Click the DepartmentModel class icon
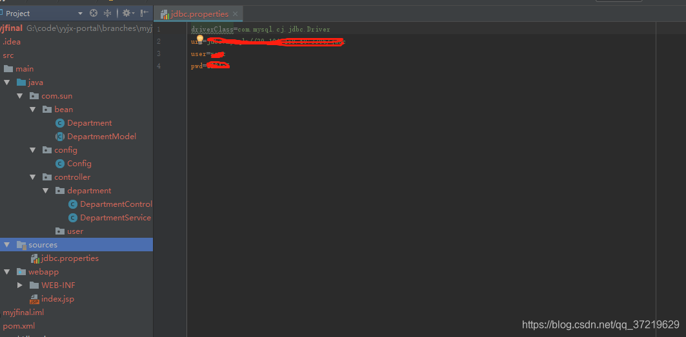Image resolution: width=686 pixels, height=337 pixels. pyautogui.click(x=60, y=137)
